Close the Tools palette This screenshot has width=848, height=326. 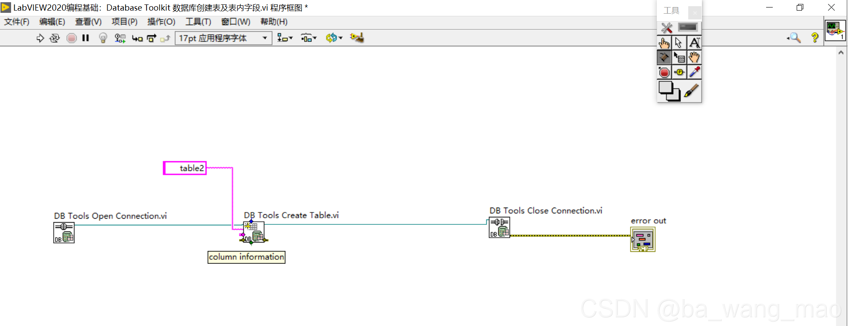[694, 12]
